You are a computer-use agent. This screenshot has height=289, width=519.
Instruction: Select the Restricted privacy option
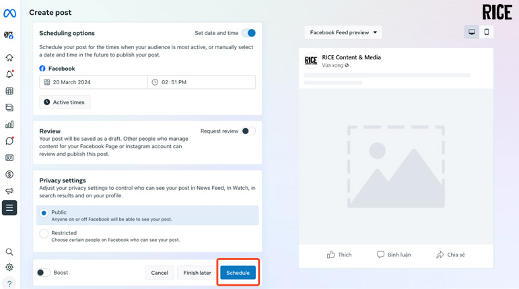[x=44, y=234]
